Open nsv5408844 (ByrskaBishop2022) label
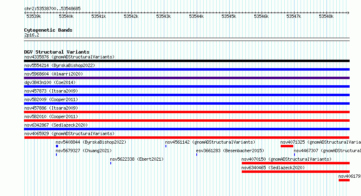 [x=91, y=142]
